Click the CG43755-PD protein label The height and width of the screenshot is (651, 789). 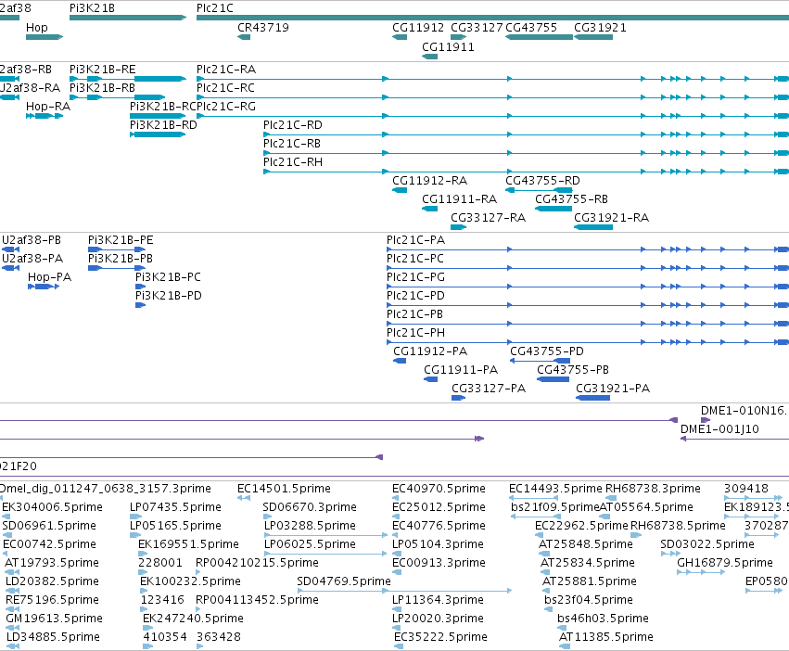547,351
